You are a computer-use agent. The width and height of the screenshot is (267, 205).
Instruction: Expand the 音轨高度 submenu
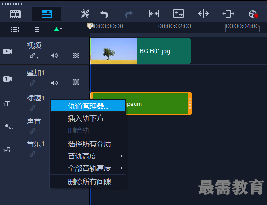click(x=88, y=156)
